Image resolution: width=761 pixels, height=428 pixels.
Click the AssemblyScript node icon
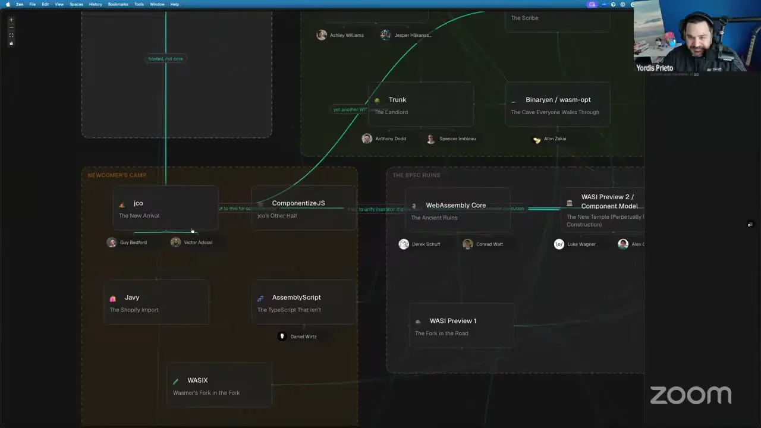(260, 298)
